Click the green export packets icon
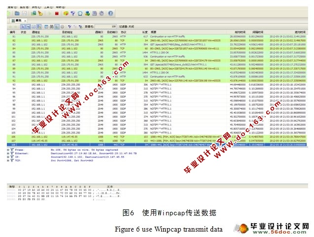Image resolution: width=314 pixels, height=237 pixels. click(34, 13)
